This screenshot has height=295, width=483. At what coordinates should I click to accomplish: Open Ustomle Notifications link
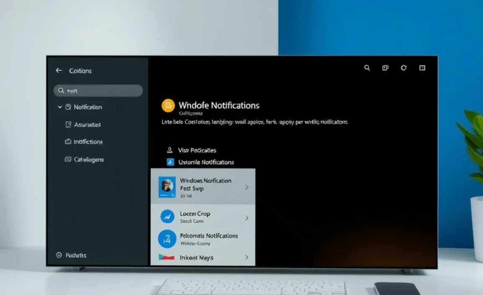coord(207,162)
